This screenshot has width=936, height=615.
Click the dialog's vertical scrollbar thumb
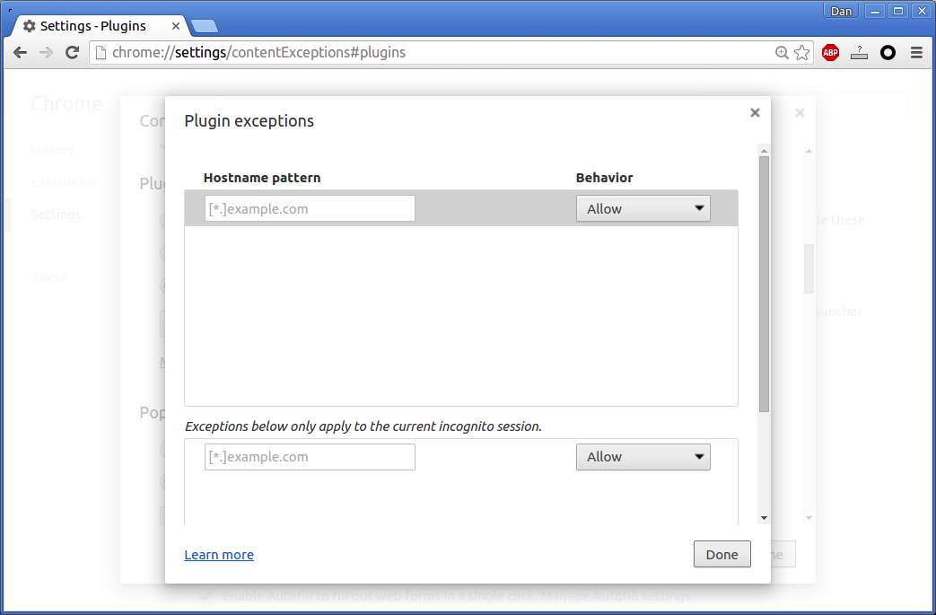pyautogui.click(x=764, y=284)
